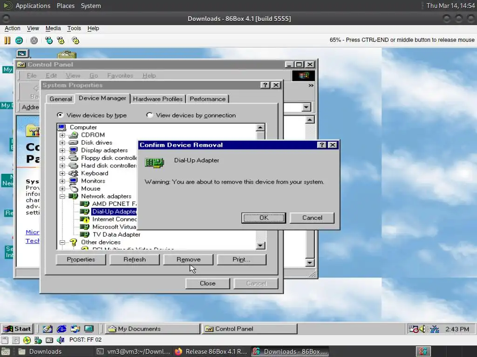Image resolution: width=477 pixels, height=357 pixels.
Task: Open the Windows 98 Start menu
Action: coord(17,329)
